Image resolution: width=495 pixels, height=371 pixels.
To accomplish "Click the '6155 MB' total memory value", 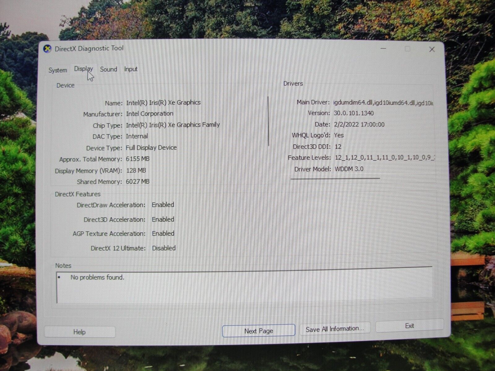I will [x=138, y=159].
